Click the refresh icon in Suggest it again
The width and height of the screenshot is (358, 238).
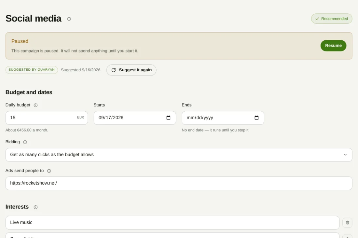pos(114,70)
